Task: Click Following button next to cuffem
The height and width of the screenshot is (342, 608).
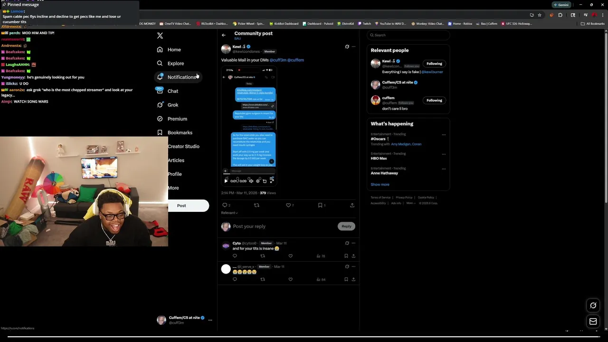Action: coord(434,100)
